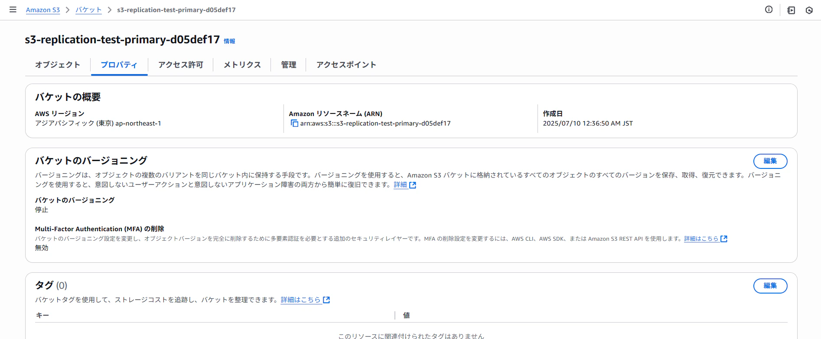This screenshot has width=821, height=339.
Task: Click MFA delete status value 無効
Action: pos(42,248)
